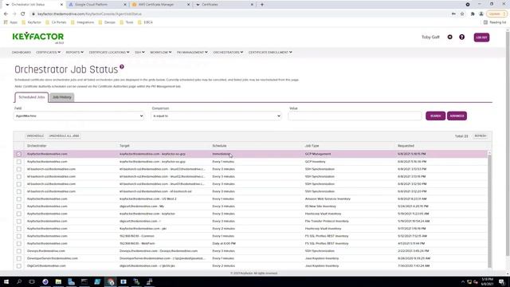Tick checkbox for the Daily at 6:00 PM job
Image resolution: width=510 pixels, height=287 pixels.
point(19,243)
